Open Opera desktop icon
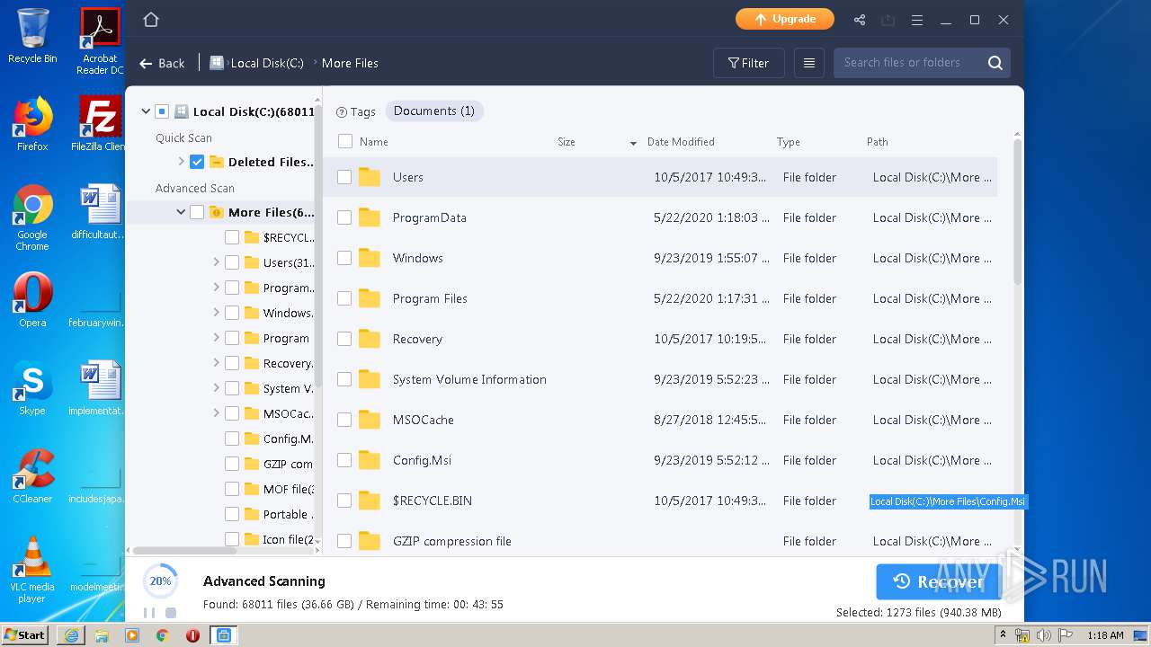 [32, 300]
